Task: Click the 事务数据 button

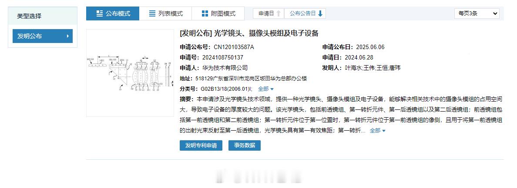Action: pos(244,145)
